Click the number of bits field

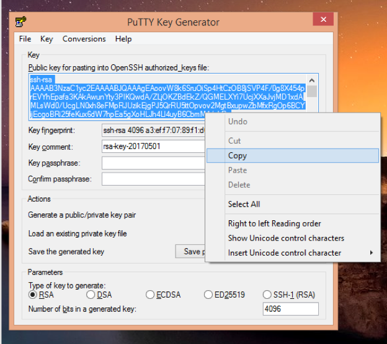290,309
